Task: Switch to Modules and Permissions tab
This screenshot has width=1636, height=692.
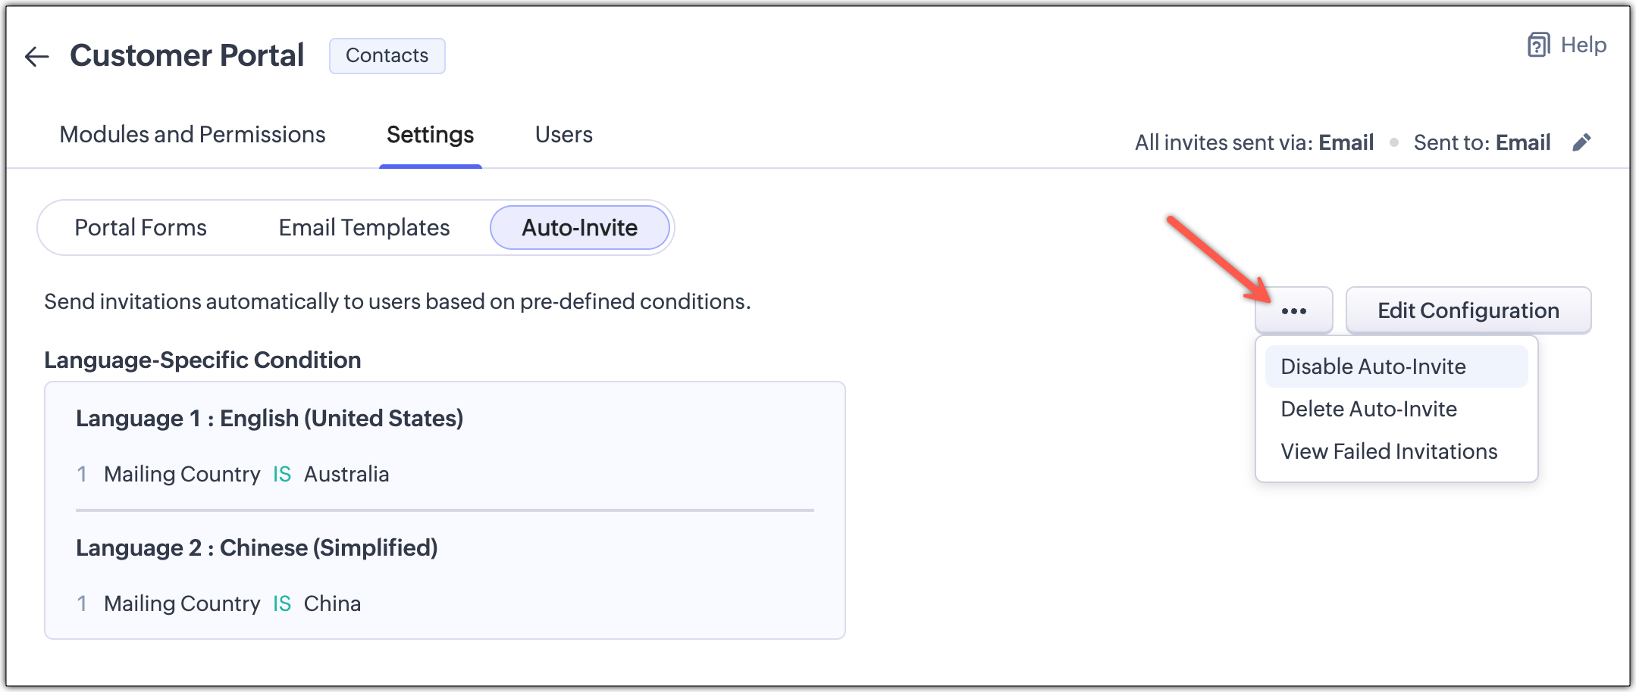Action: pos(193,135)
